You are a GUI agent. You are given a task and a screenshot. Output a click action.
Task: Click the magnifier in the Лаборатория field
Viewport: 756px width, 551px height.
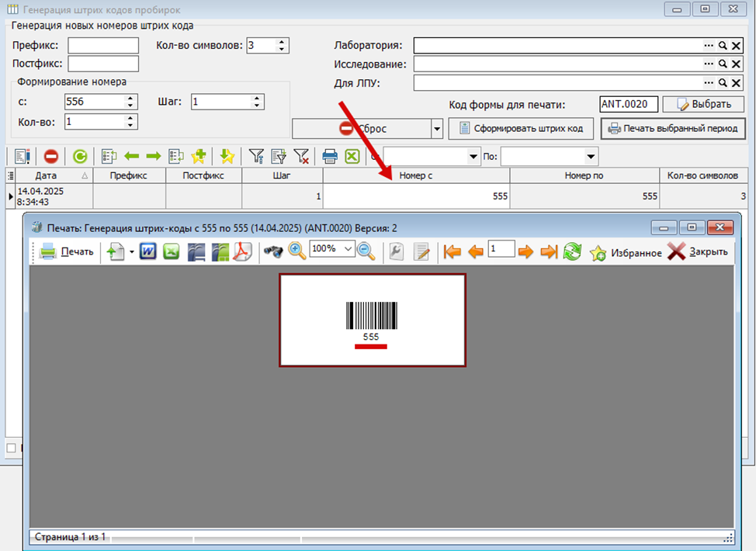click(x=723, y=45)
